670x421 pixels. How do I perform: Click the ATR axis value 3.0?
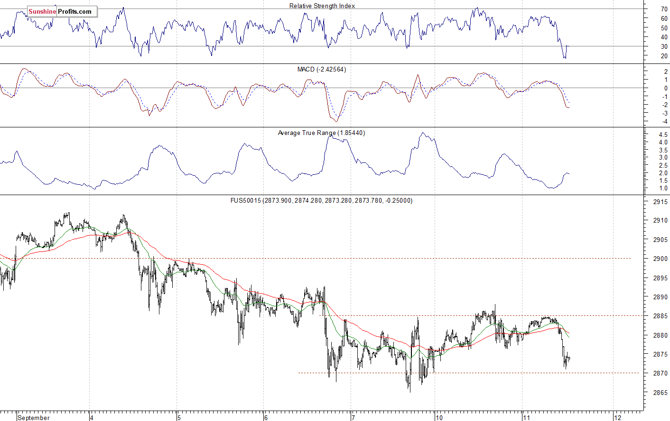click(663, 158)
